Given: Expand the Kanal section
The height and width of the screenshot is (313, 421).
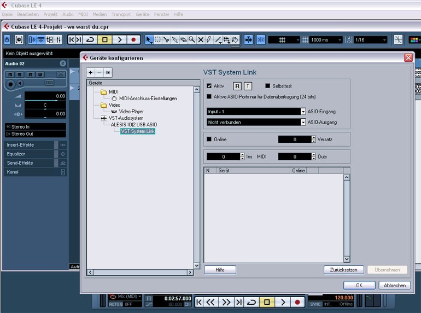Looking at the screenshot, I should (35, 172).
